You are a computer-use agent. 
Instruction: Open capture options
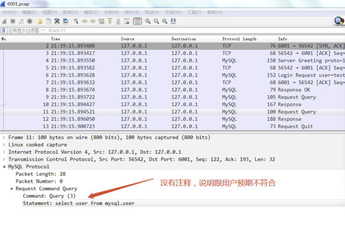click(29, 21)
